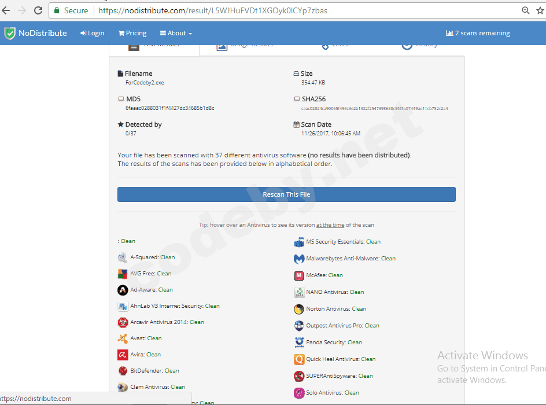Reload the page with refresh icon
546x405 pixels.
pyautogui.click(x=38, y=10)
